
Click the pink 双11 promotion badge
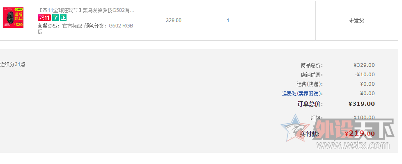pyautogui.click(x=44, y=18)
